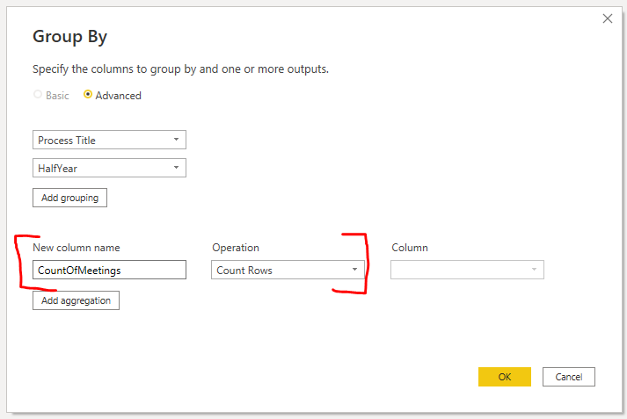Click the 'Specify the columns to group by' text

(x=180, y=69)
